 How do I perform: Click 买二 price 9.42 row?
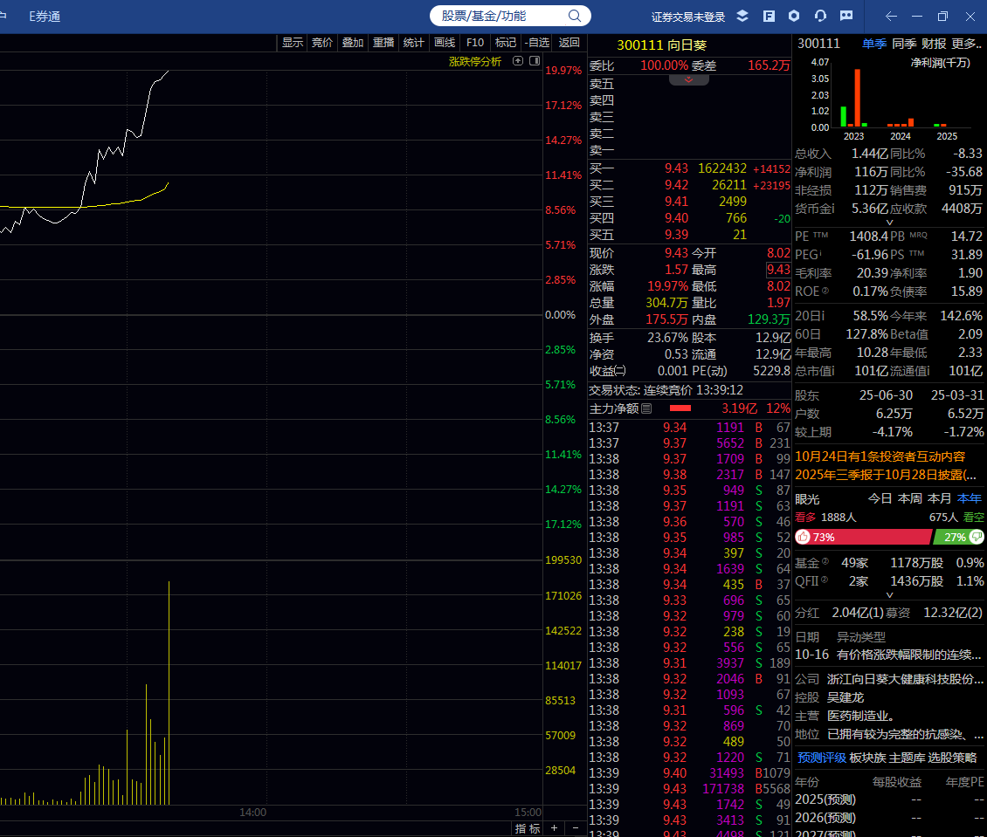689,185
